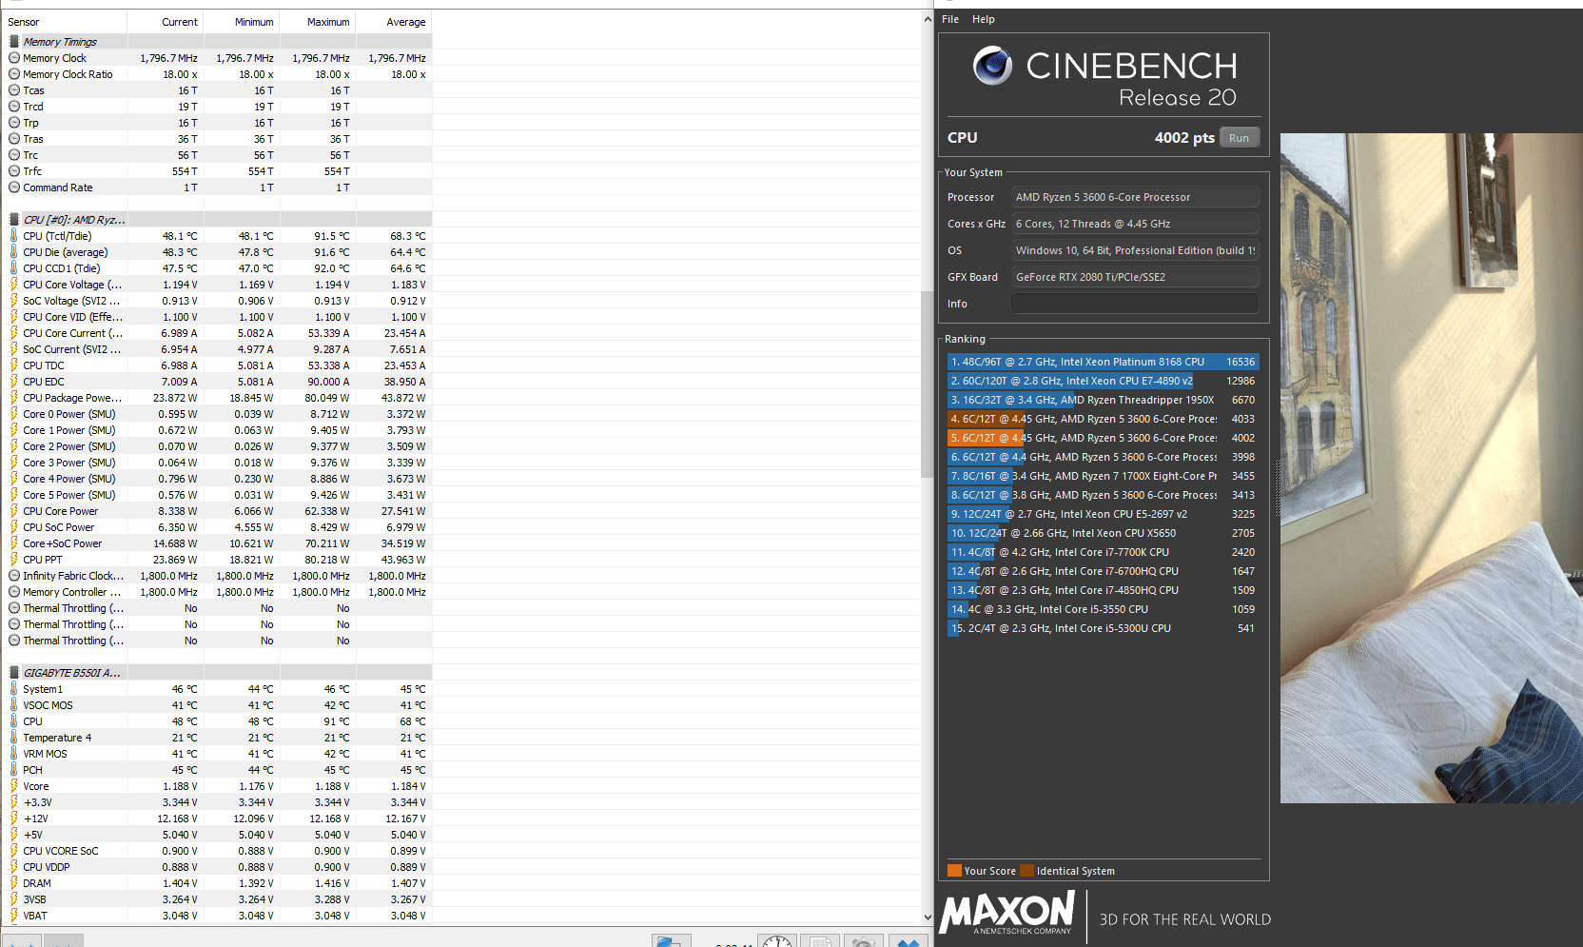Select the Xeon CPU X5650 ranking entry
This screenshot has width=1583, height=947.
click(1104, 533)
